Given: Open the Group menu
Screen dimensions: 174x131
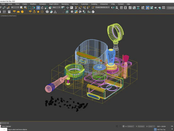Looking at the screenshot, I should [x=10, y=4].
